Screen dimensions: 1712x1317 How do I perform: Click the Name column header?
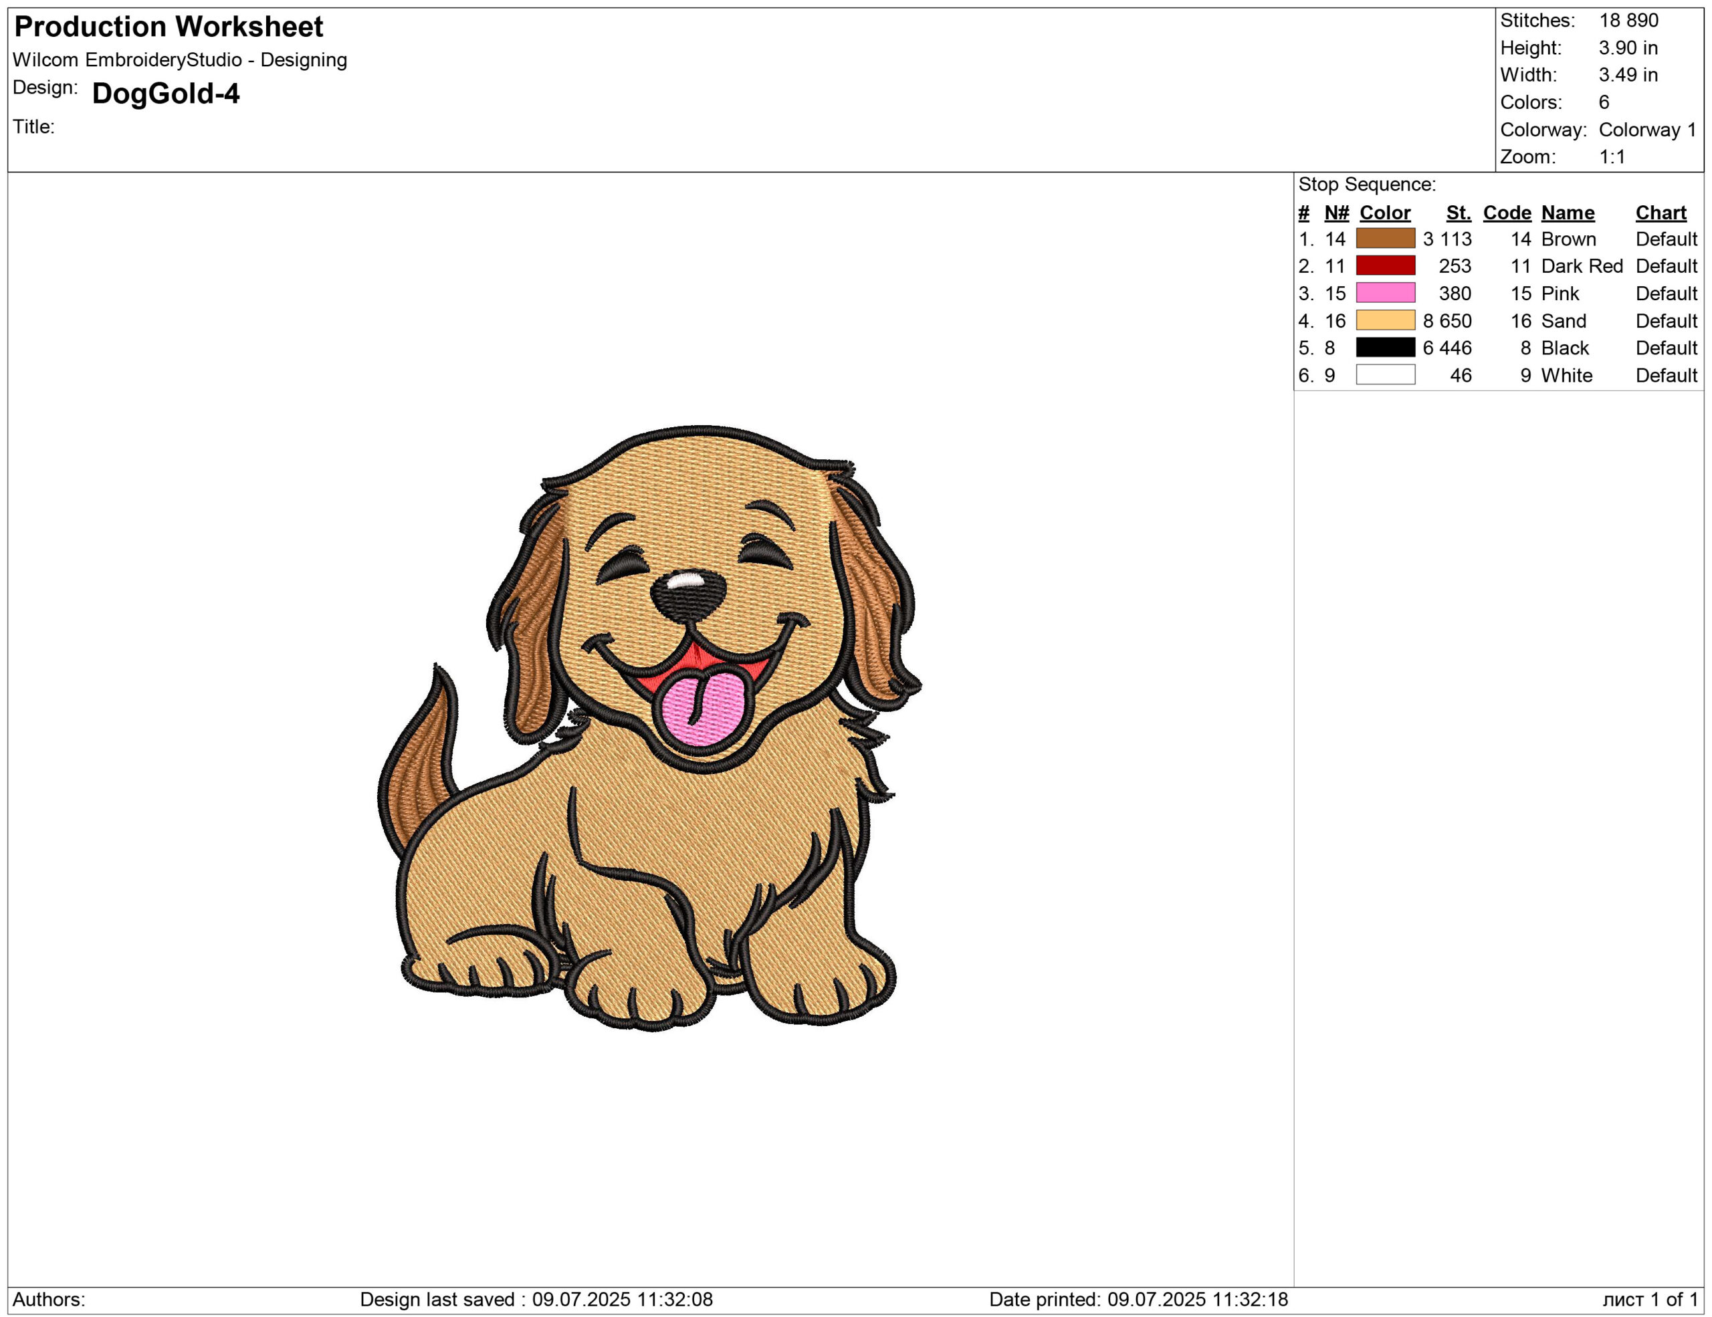pos(1567,213)
